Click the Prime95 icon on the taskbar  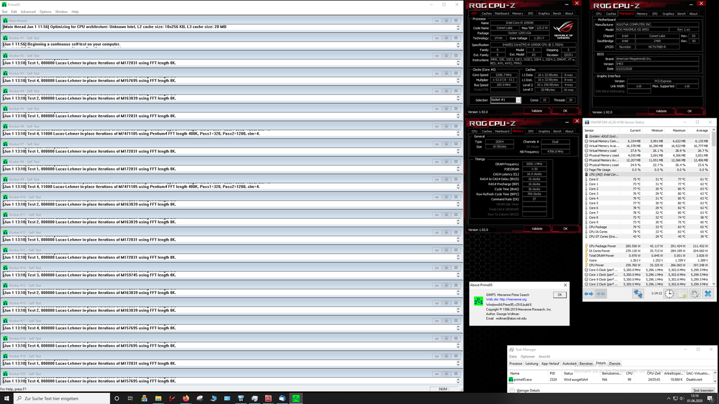tap(297, 398)
